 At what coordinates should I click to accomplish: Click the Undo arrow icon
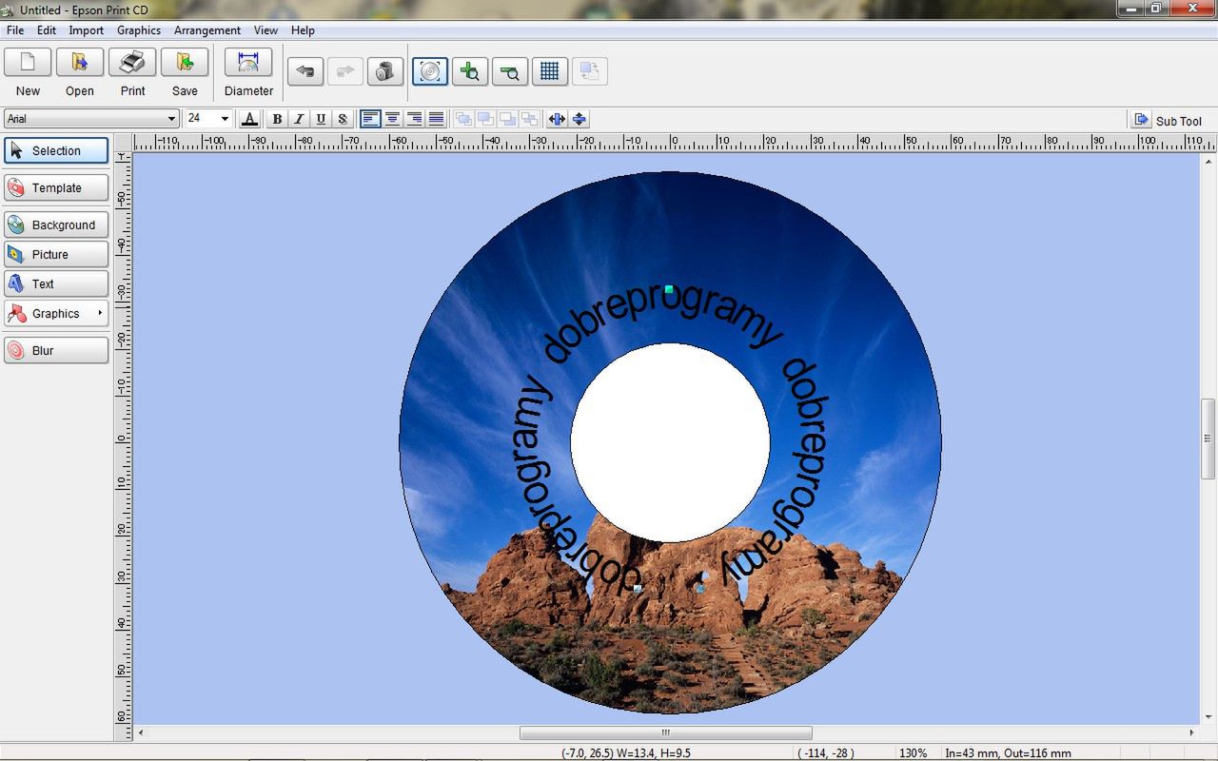tap(305, 71)
